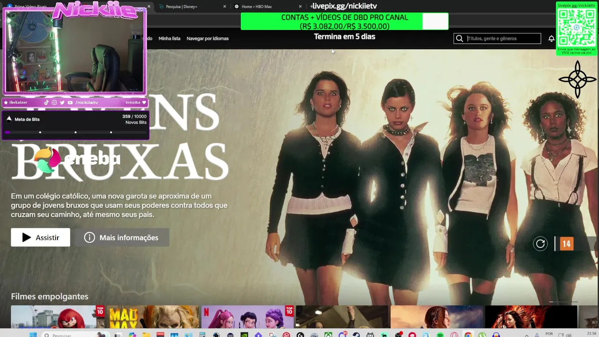The image size is (599, 337).
Task: Click the livepix.gg/nickiietv address text
Action: pos(344,6)
